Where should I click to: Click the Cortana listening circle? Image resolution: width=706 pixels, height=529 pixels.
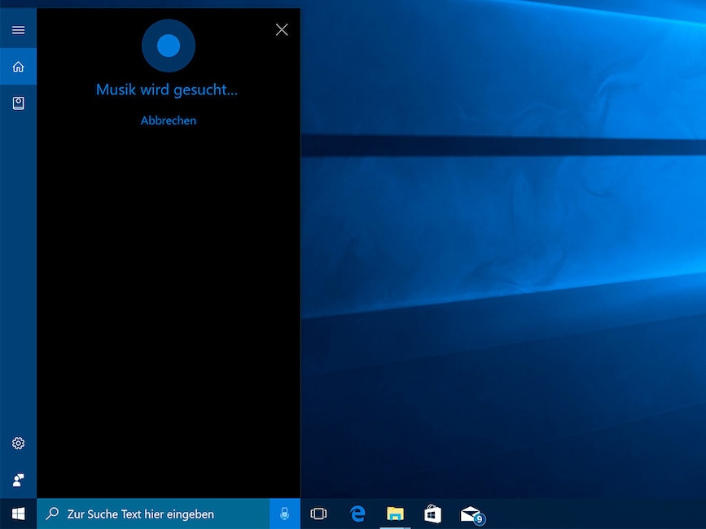point(169,46)
